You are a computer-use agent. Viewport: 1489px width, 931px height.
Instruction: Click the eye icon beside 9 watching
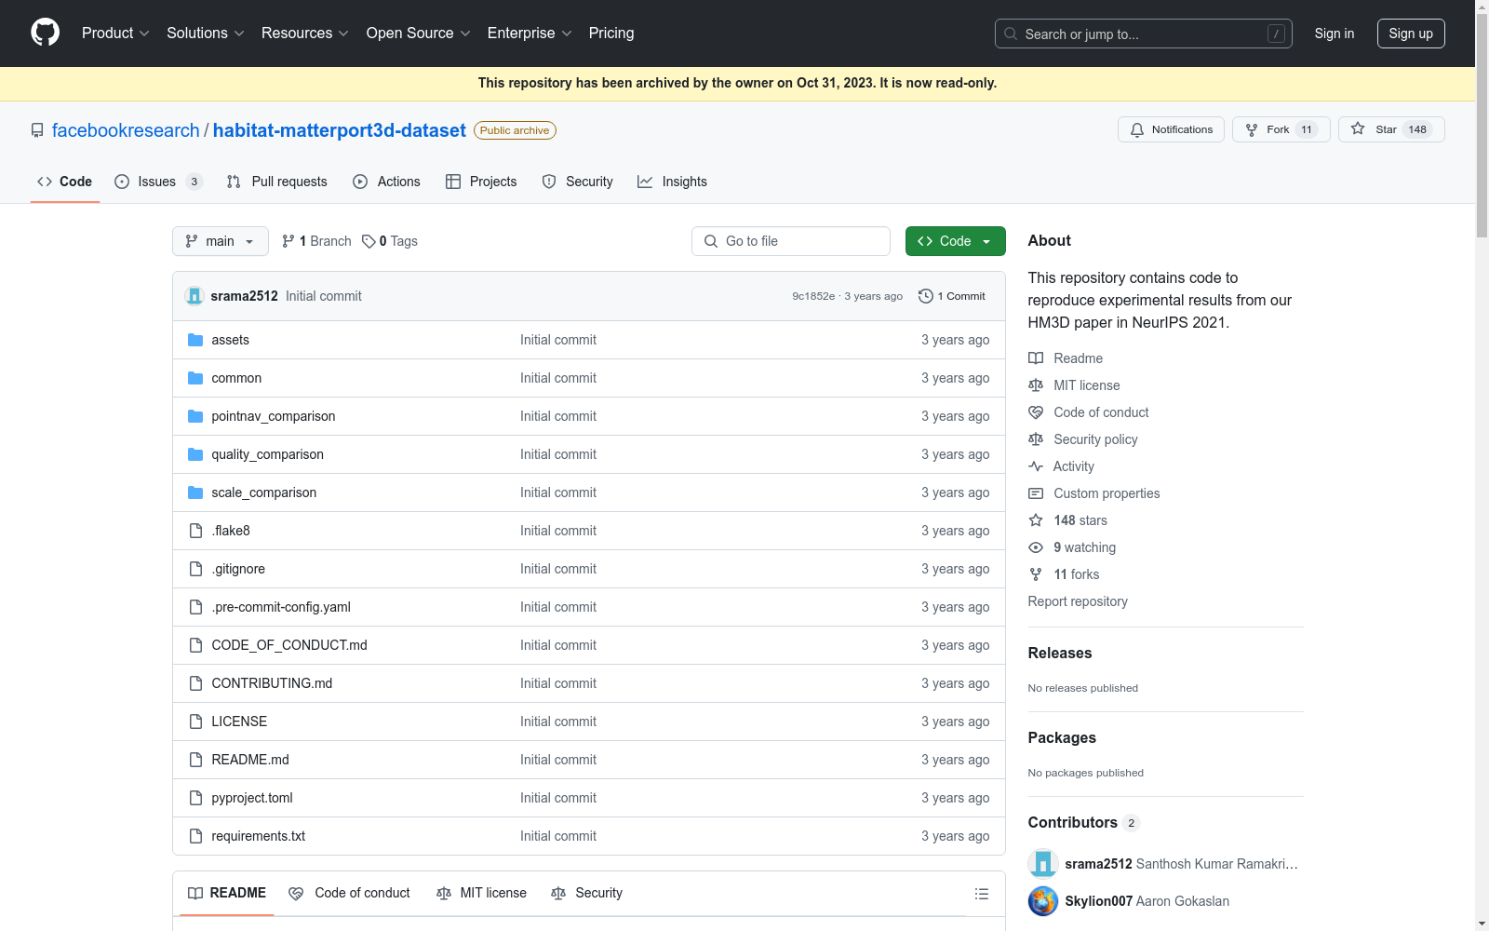click(1036, 547)
